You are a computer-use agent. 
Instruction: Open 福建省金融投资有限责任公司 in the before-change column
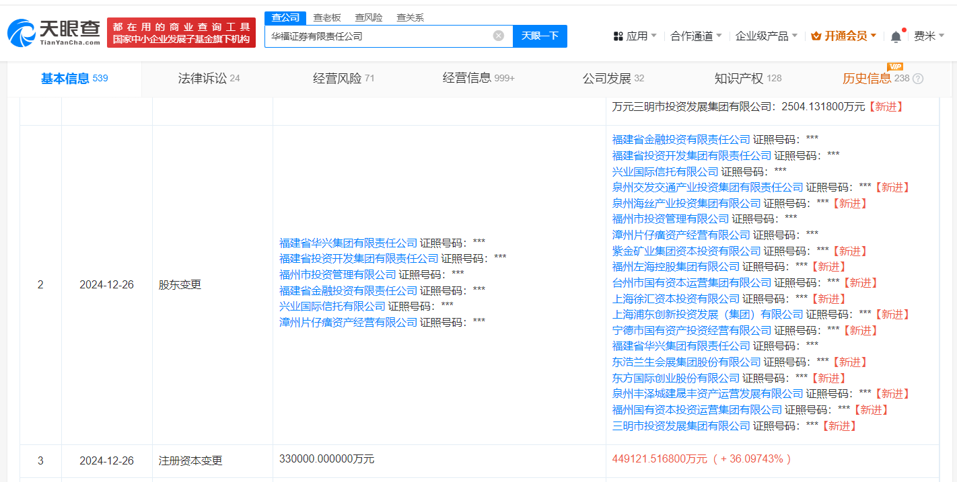point(349,290)
